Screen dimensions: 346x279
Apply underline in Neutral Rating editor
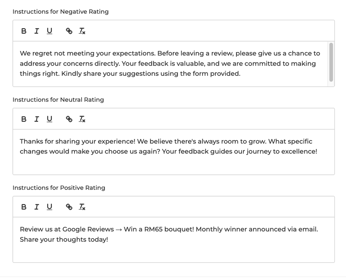(x=49, y=119)
